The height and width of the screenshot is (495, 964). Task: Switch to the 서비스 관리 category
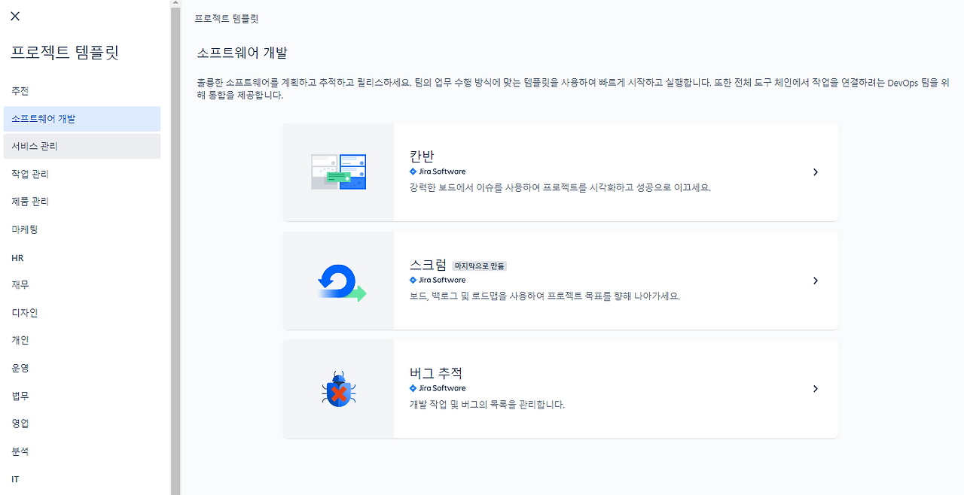click(33, 146)
